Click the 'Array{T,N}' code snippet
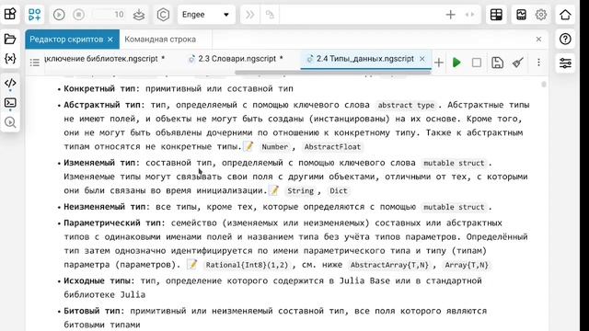The width and height of the screenshot is (589, 331). click(467, 265)
